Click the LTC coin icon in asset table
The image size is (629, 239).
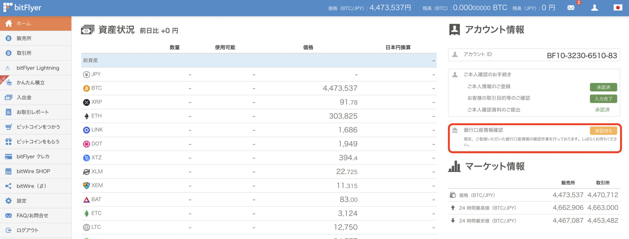pyautogui.click(x=86, y=227)
